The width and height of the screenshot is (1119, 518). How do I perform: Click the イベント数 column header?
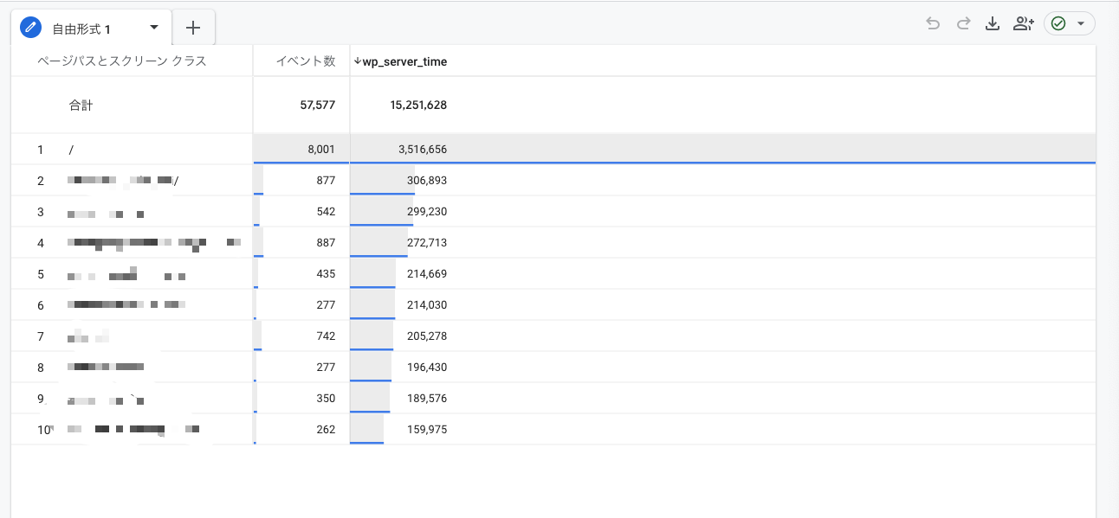pyautogui.click(x=305, y=61)
